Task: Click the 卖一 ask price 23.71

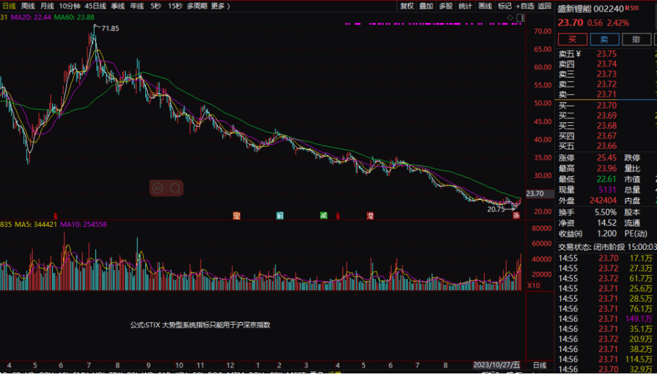Action: [607, 94]
